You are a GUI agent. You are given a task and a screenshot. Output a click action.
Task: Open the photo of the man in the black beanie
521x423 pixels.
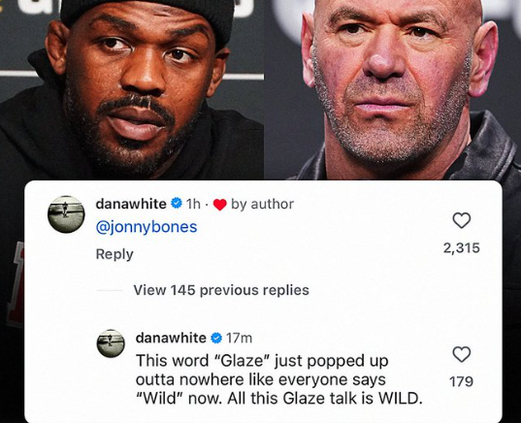pyautogui.click(x=132, y=89)
